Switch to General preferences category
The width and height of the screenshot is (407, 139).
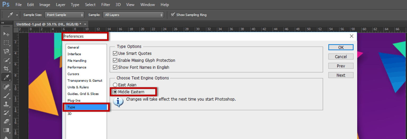click(86, 47)
